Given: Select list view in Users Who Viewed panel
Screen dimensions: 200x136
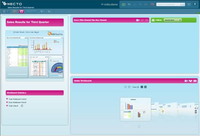Looking at the screenshot, I should click(138, 20).
